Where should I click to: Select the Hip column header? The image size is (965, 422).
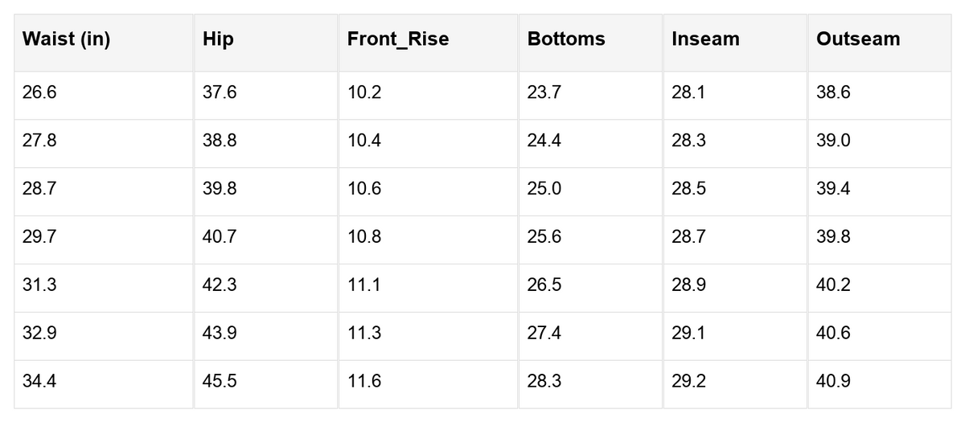coord(266,43)
